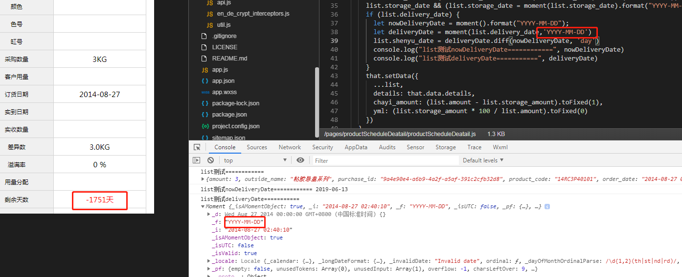Expand the _locale property
The height and width of the screenshot is (277, 682).
click(209, 261)
